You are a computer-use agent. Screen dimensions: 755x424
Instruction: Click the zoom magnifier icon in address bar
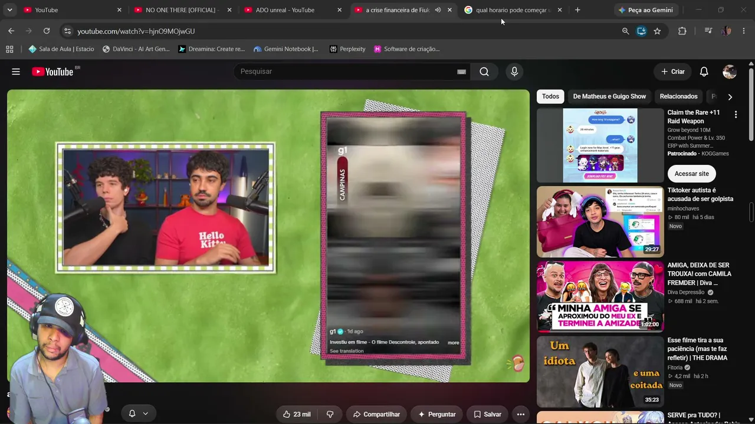point(625,31)
